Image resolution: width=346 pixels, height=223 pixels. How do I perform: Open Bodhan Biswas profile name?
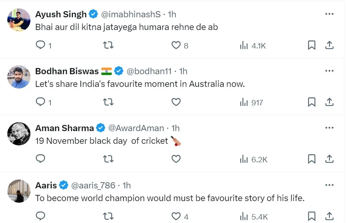[x=67, y=71]
